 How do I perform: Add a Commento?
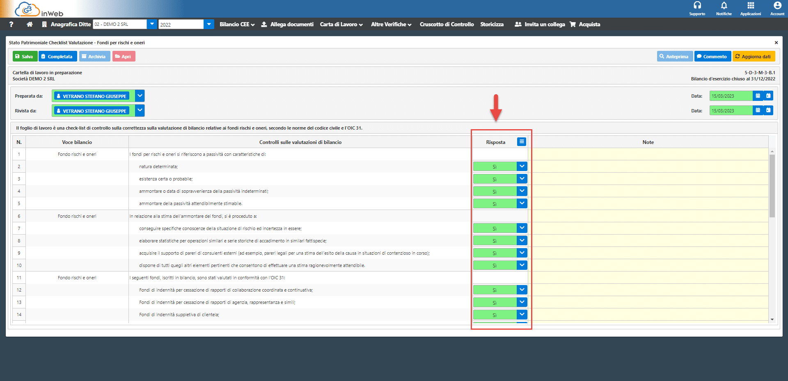712,56
